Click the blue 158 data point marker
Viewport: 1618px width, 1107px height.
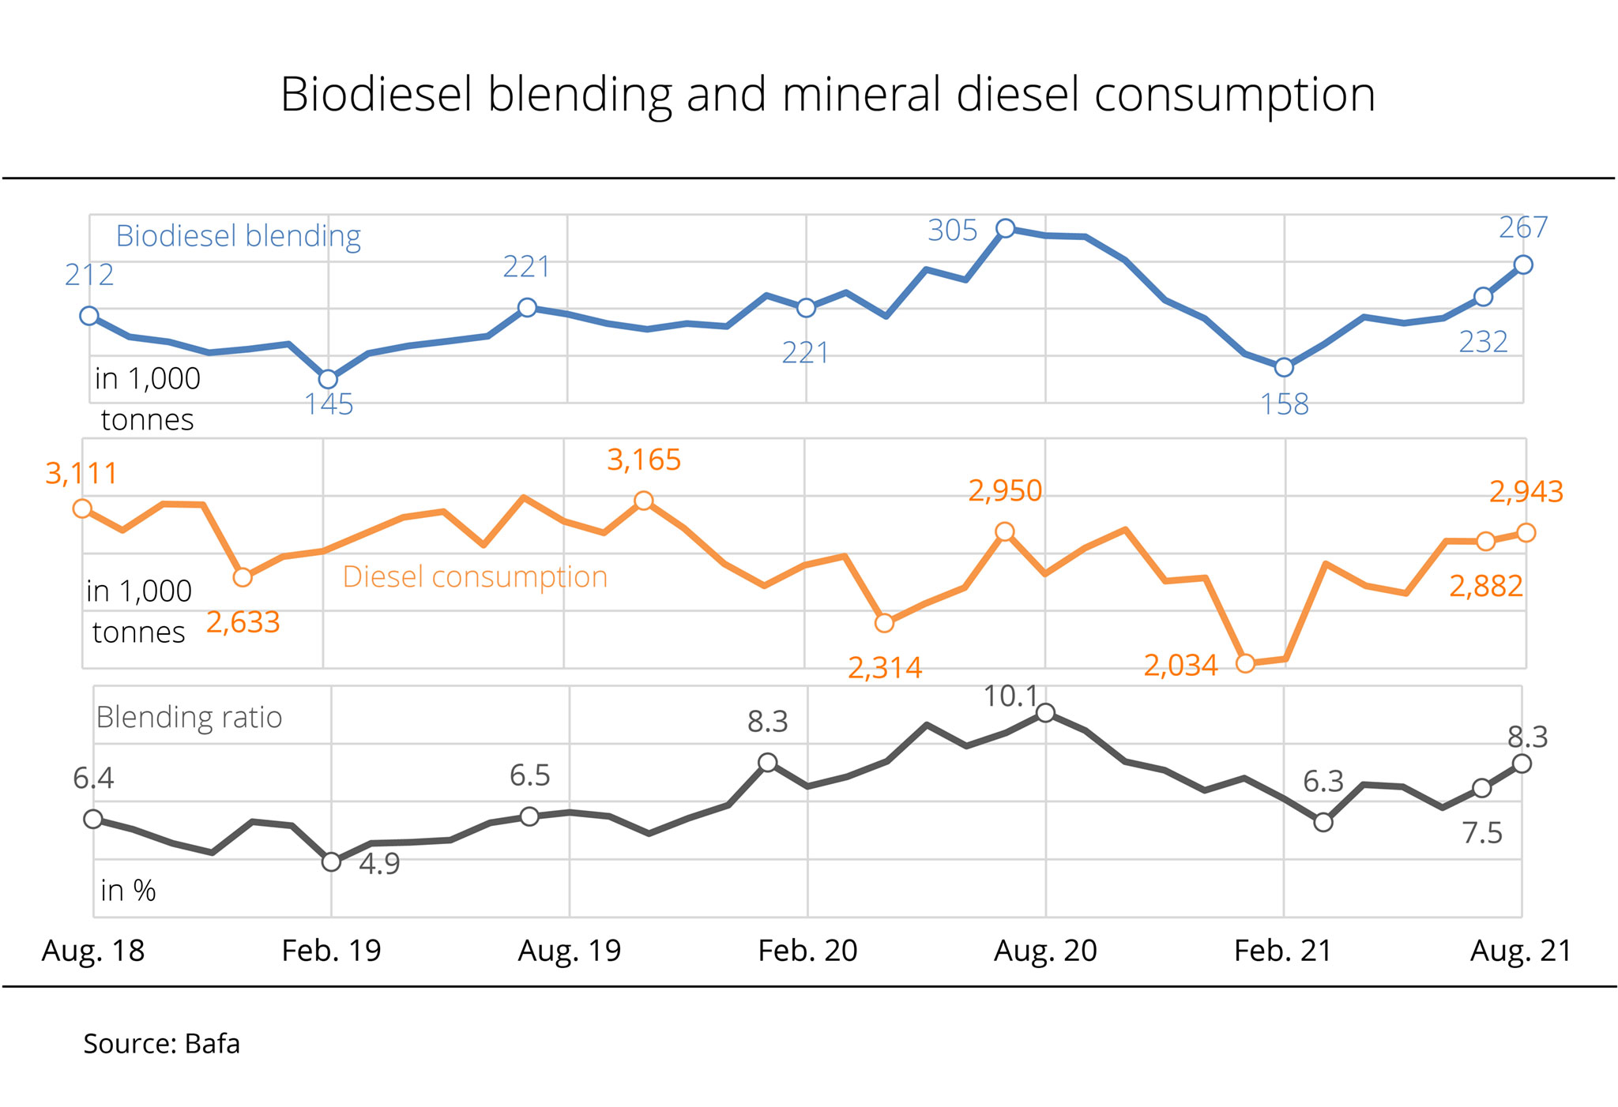coord(1284,367)
